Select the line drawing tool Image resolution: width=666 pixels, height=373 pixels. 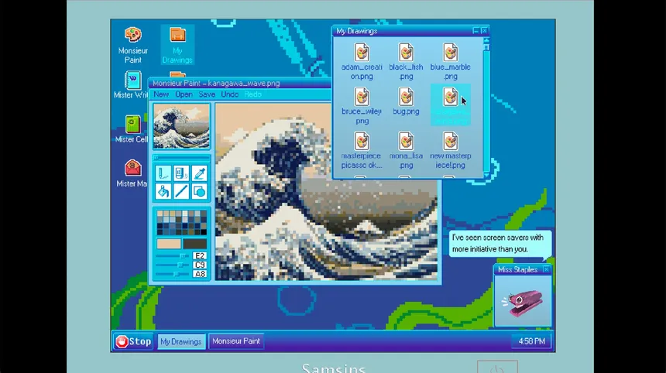point(181,191)
